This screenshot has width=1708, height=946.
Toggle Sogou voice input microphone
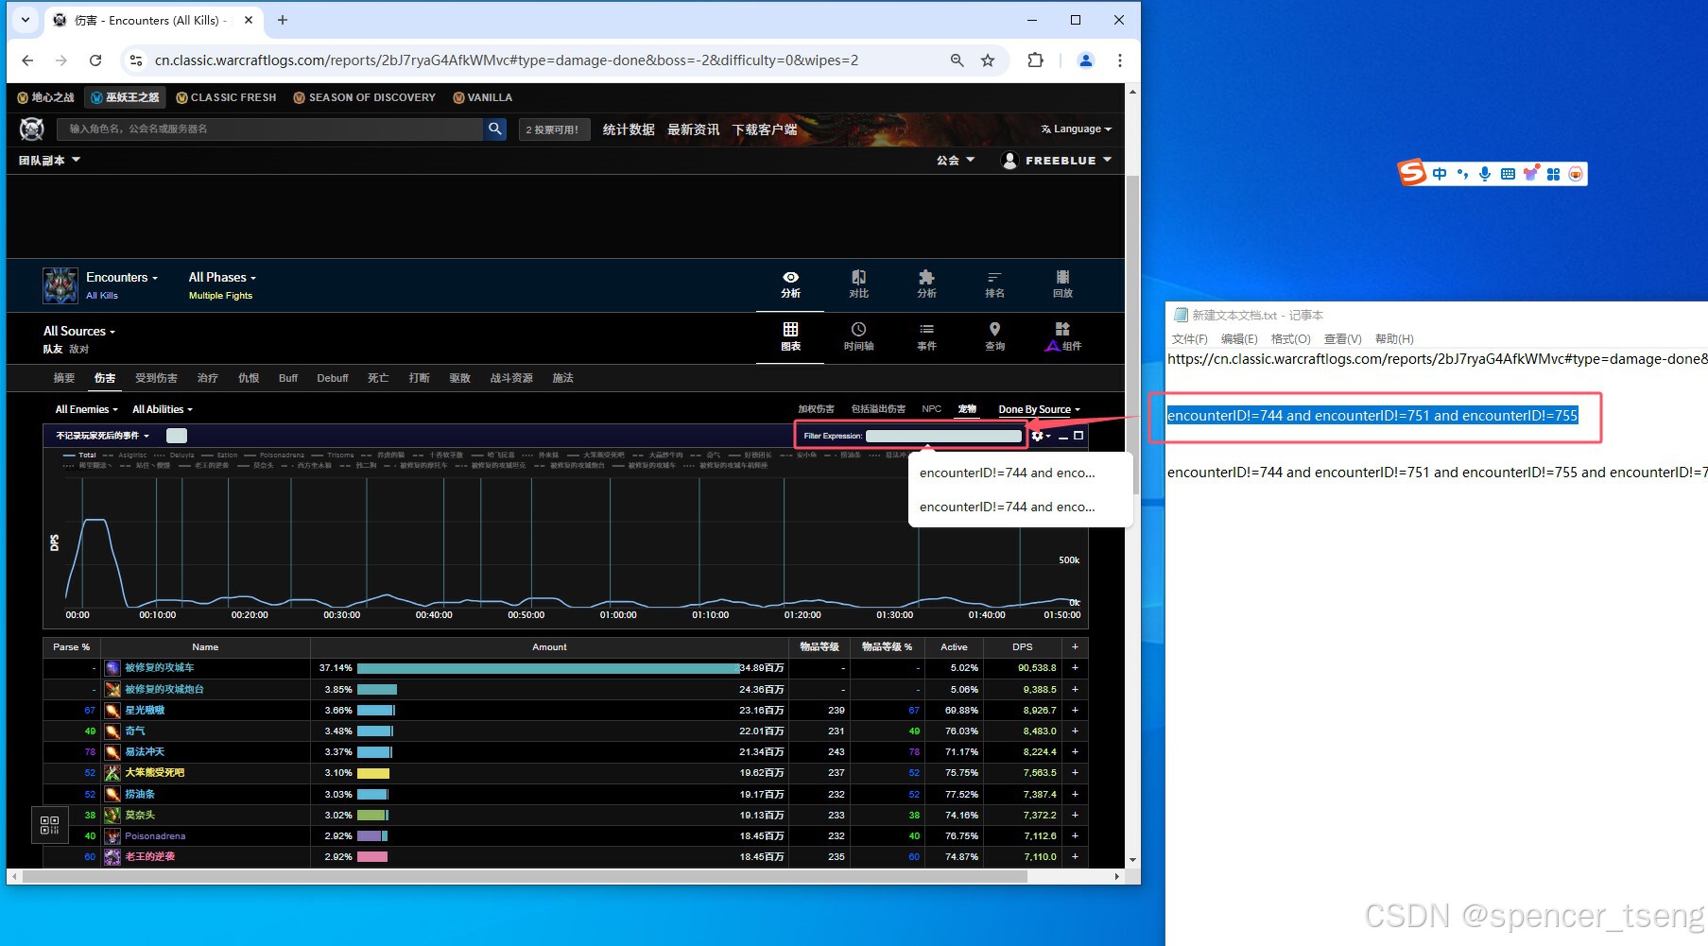tap(1485, 174)
